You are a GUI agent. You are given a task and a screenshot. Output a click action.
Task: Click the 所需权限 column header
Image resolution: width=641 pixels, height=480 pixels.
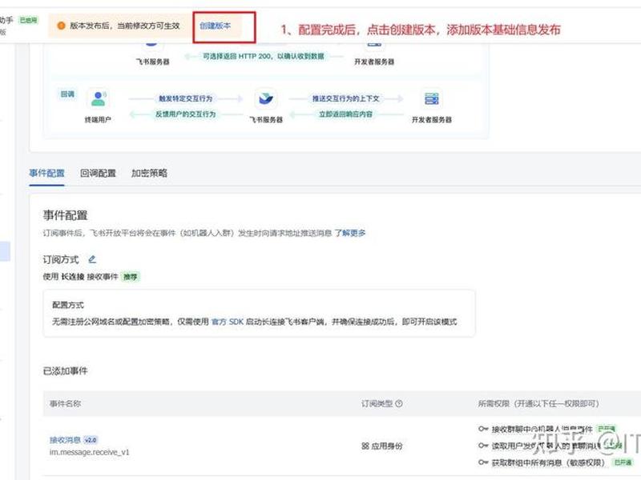pos(538,403)
